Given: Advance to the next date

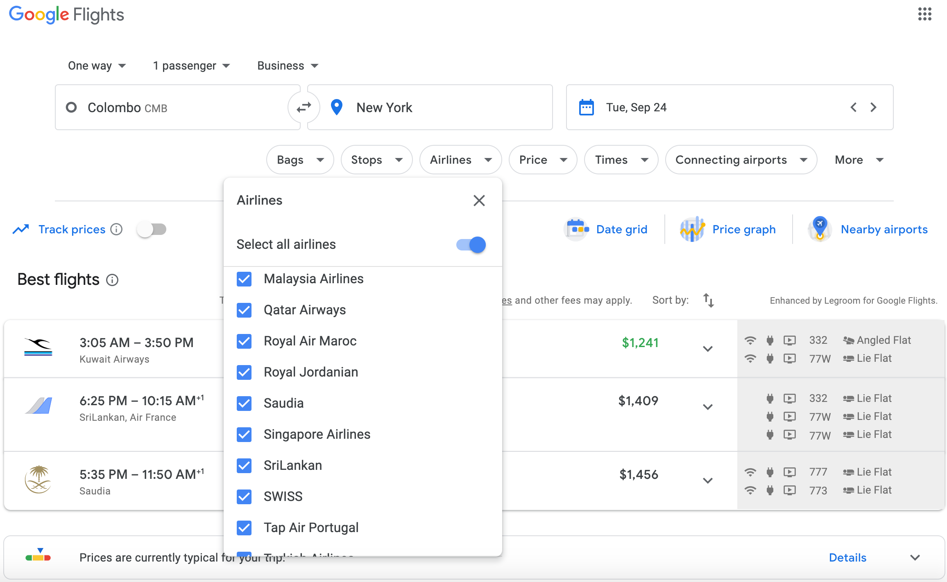Looking at the screenshot, I should pyautogui.click(x=874, y=108).
